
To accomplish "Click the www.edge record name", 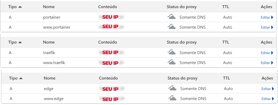I will click(54, 99).
